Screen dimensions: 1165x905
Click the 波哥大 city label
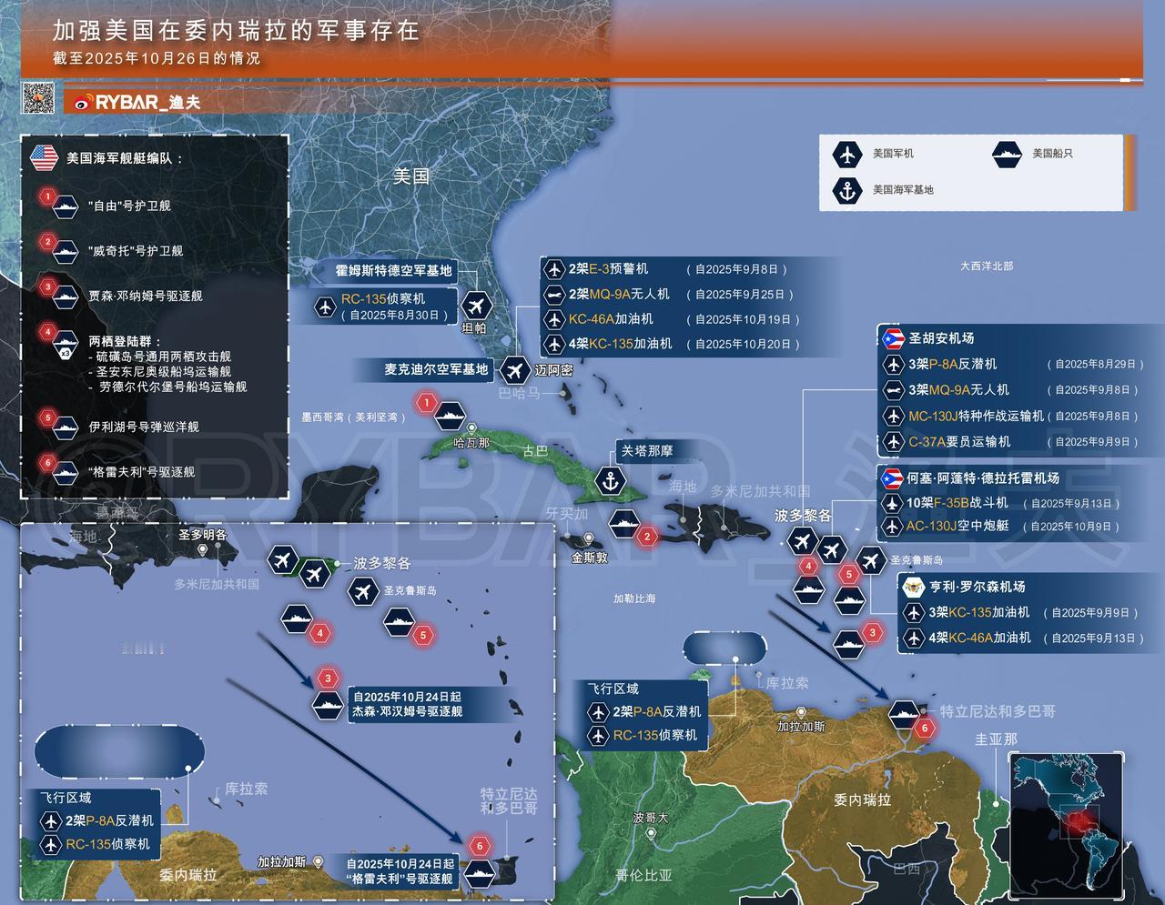pyautogui.click(x=651, y=819)
